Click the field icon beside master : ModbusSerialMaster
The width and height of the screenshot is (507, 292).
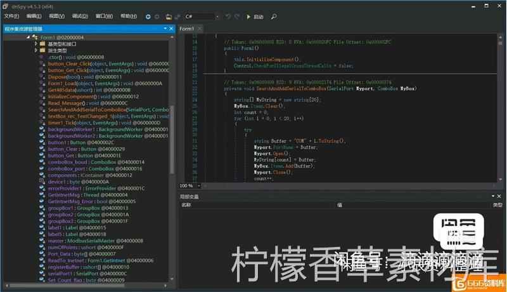(42, 241)
